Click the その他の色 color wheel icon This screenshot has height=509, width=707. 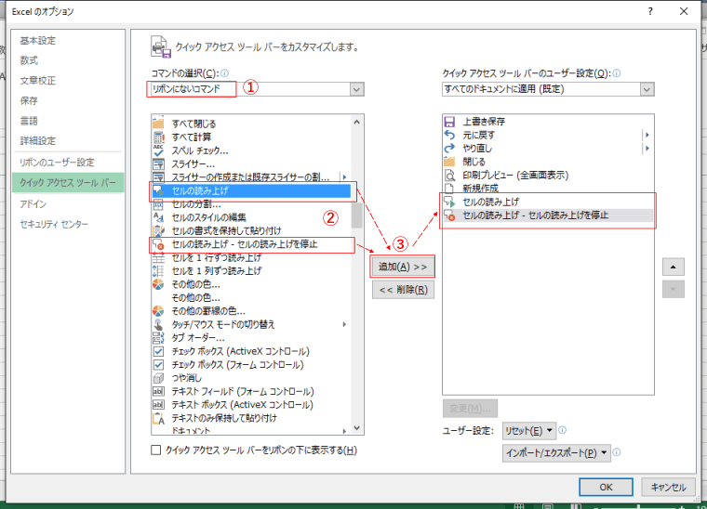coord(158,284)
